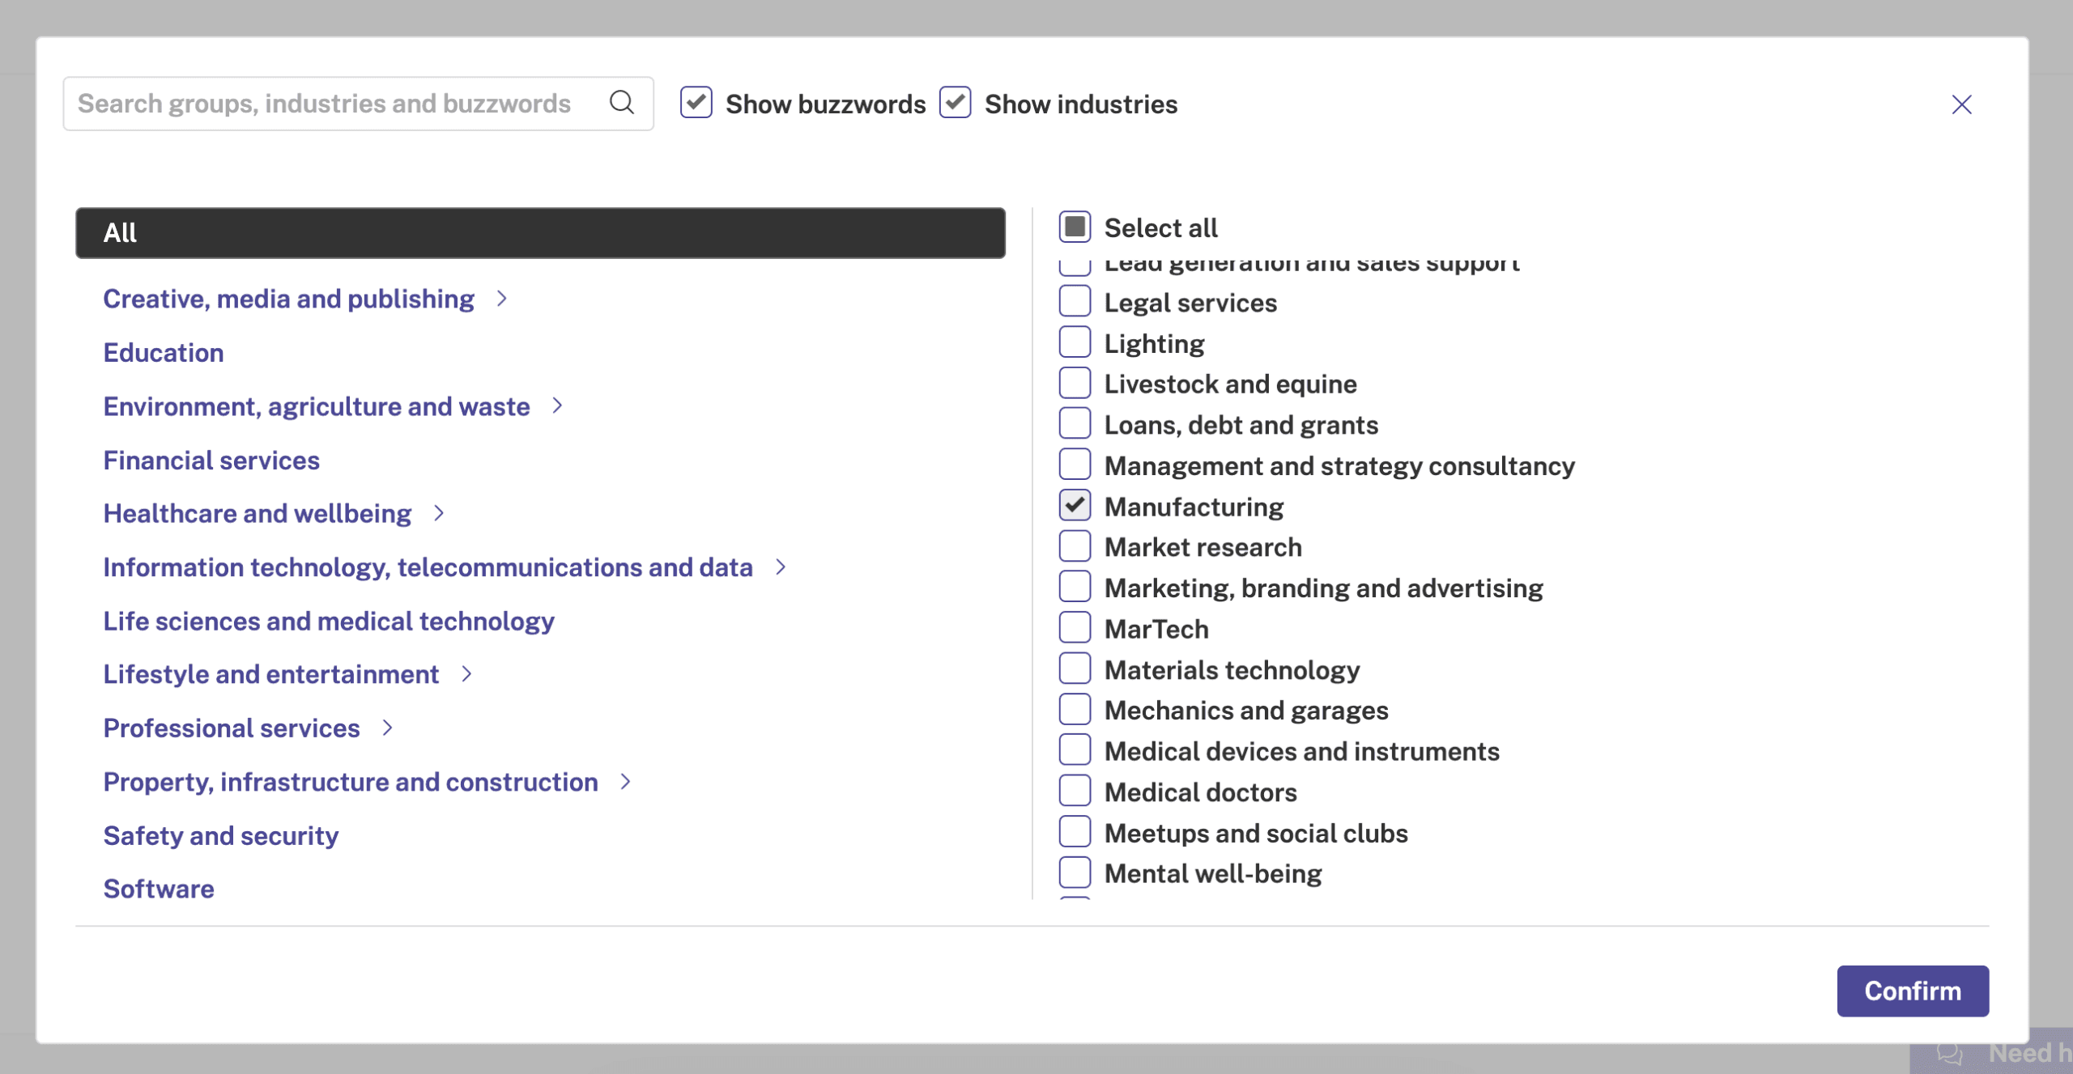Check the MarTech checkbox

point(1075,628)
